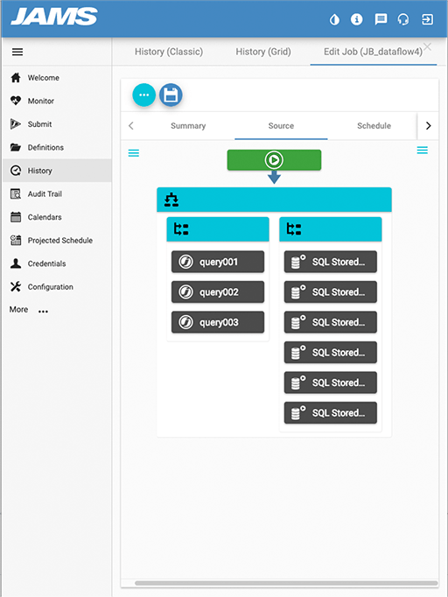
Task: Click the green start play block
Action: [274, 160]
